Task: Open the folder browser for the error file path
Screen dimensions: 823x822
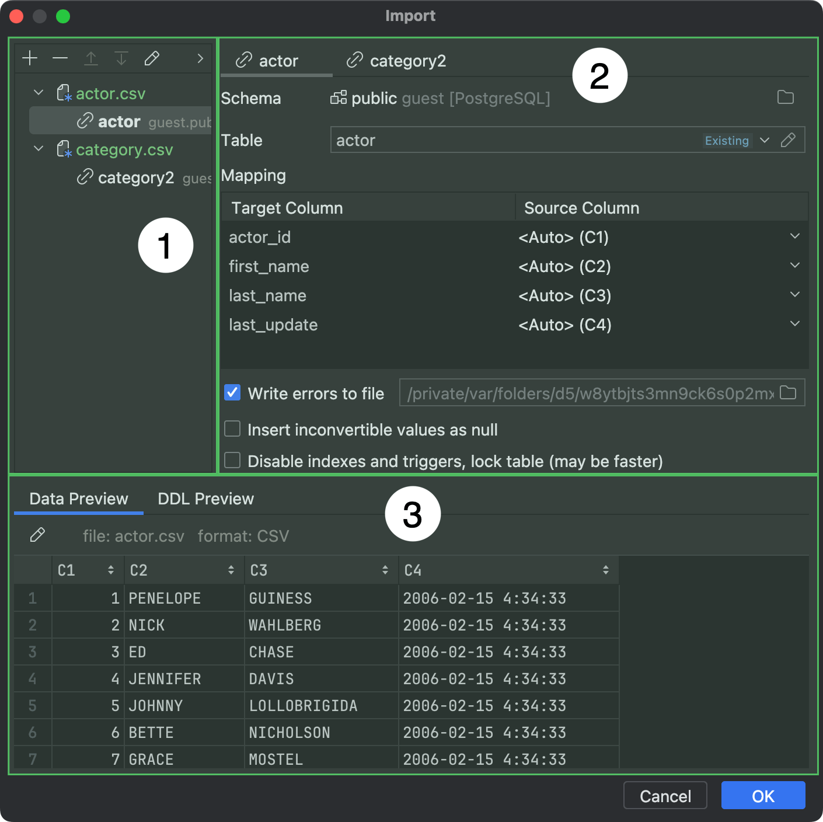Action: (789, 392)
